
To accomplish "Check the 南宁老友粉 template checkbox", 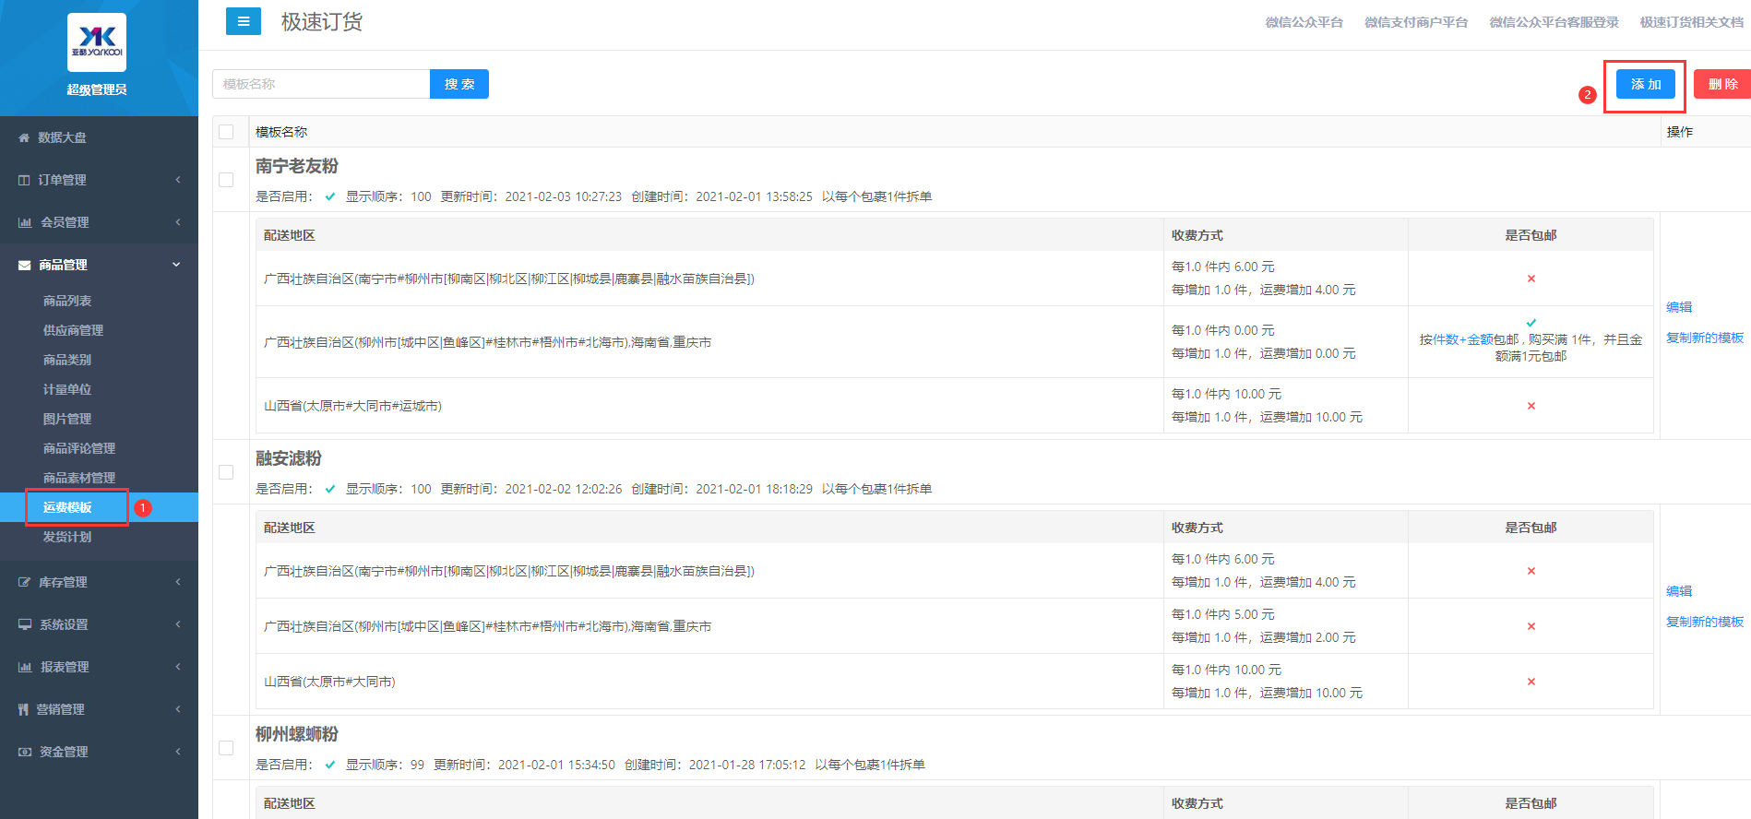I will pos(226,180).
